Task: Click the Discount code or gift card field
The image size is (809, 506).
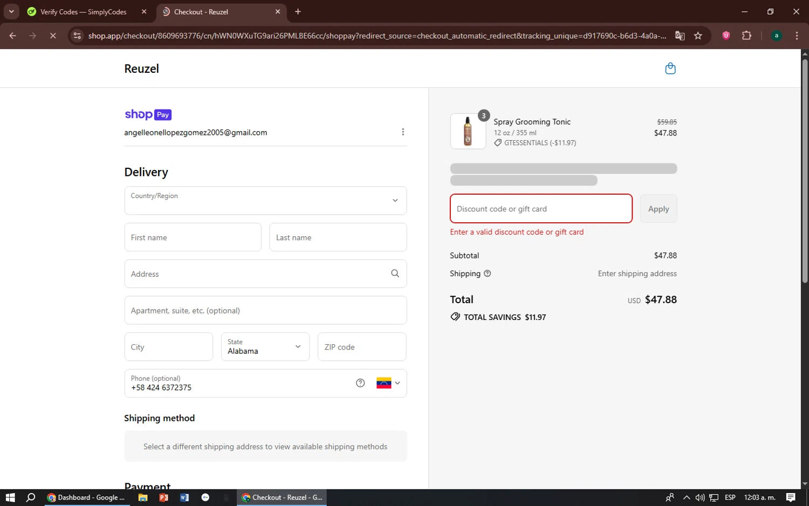Action: point(541,209)
